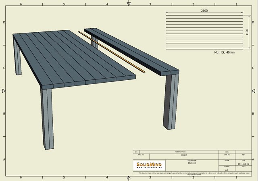Image resolution: width=258 pixels, height=181 pixels.
Task: Click the 'A3' format value
Action: click(x=227, y=170)
